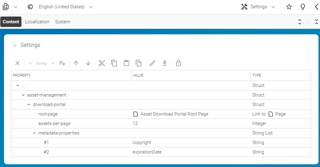Screen dimensions: 320x167
Task: Click the 'Link to Page' type cell
Action: pos(281,114)
